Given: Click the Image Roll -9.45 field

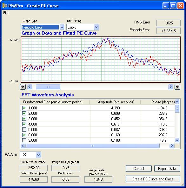Looking at the screenshot, I should [65, 168].
